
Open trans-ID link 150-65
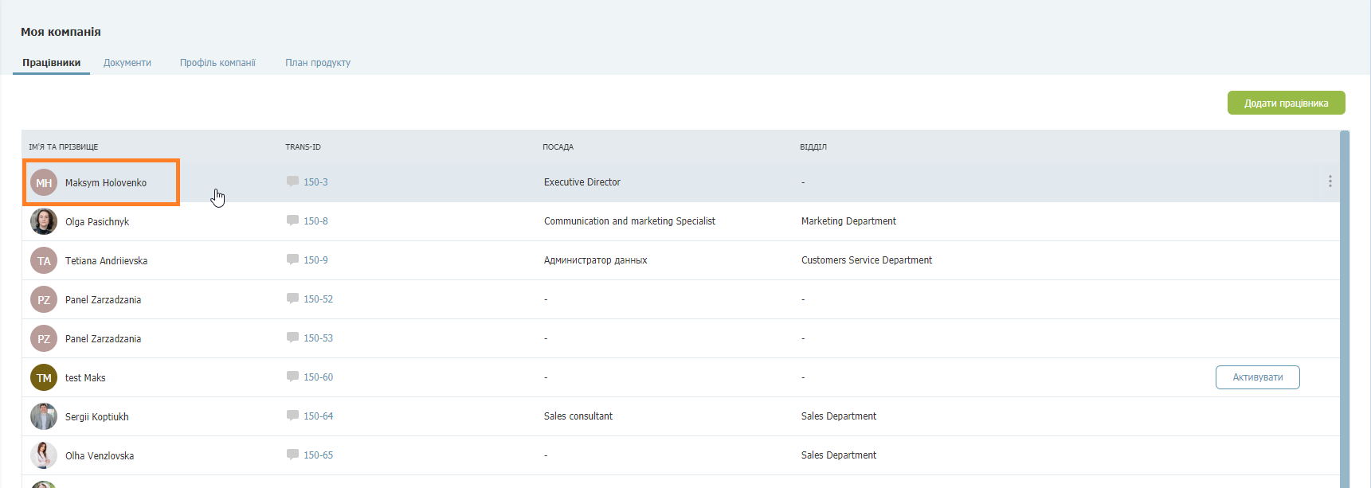pos(318,455)
